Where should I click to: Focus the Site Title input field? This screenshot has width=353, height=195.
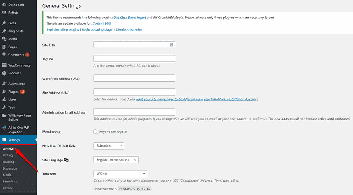(x=134, y=45)
